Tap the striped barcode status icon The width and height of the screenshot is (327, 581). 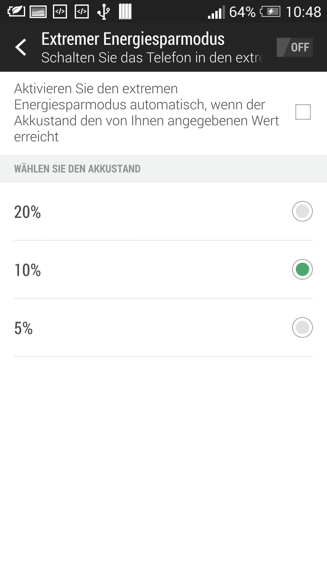coord(125,11)
